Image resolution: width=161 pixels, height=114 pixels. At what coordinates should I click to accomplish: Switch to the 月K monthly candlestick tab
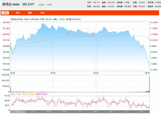43,13
